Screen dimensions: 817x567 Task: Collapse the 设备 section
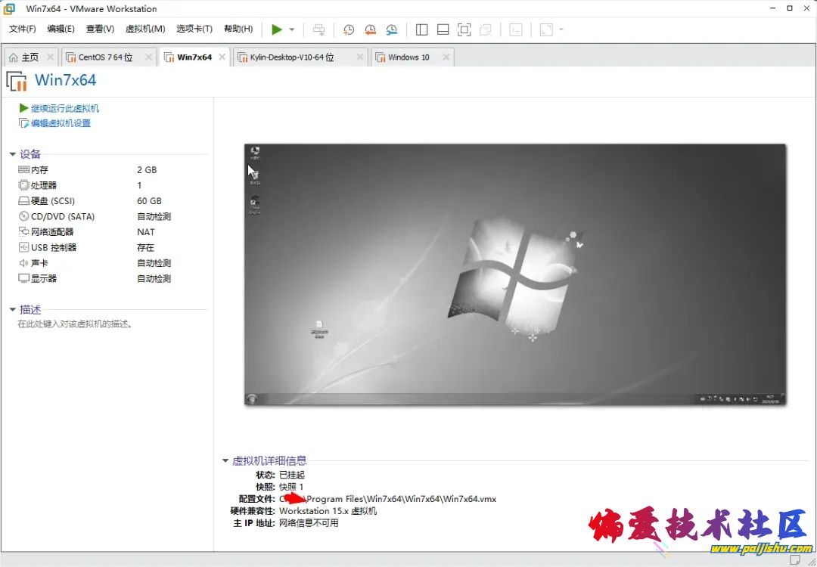[x=12, y=154]
